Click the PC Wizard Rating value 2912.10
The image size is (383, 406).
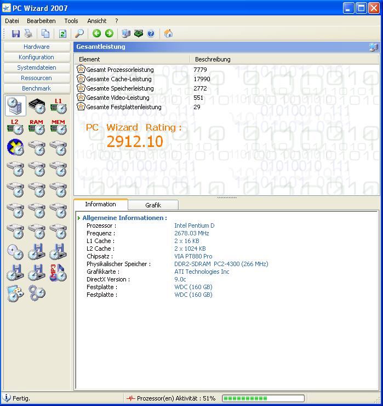click(135, 142)
